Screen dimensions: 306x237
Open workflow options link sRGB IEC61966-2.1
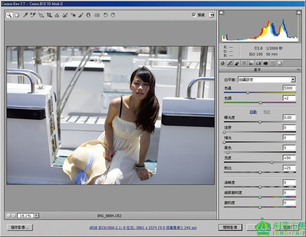coord(143,227)
